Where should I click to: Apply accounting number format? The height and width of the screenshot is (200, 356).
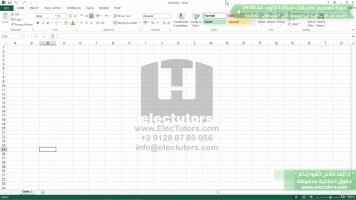click(146, 23)
